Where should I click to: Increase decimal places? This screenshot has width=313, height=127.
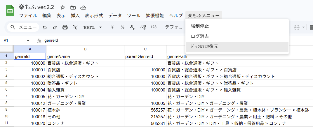[x=143, y=27]
